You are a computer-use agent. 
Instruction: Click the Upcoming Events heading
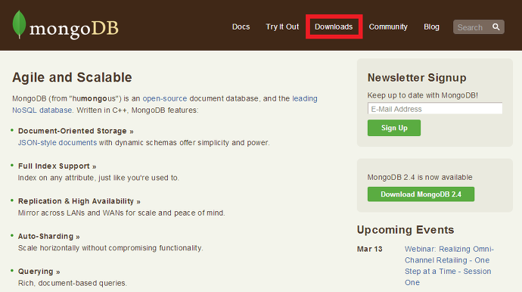pyautogui.click(x=405, y=230)
